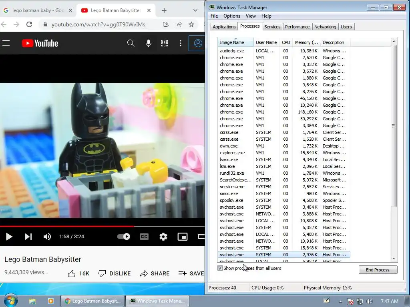Click the YouTube sign-in account icon
The width and height of the screenshot is (410, 307).
(x=198, y=43)
